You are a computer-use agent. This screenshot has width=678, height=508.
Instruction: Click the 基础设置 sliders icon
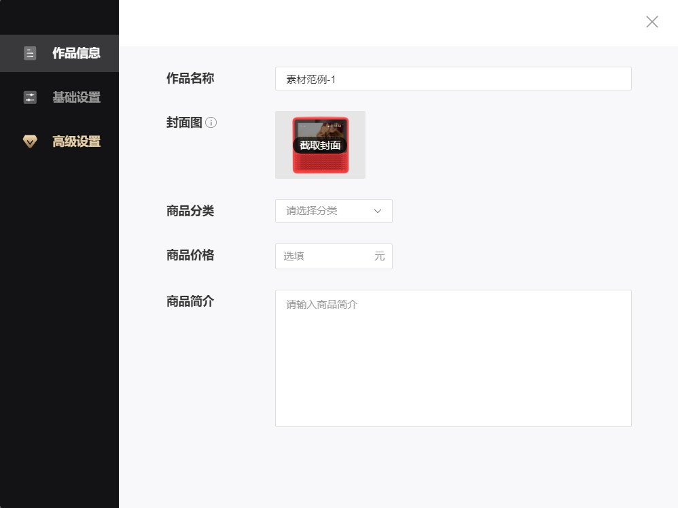(x=30, y=97)
